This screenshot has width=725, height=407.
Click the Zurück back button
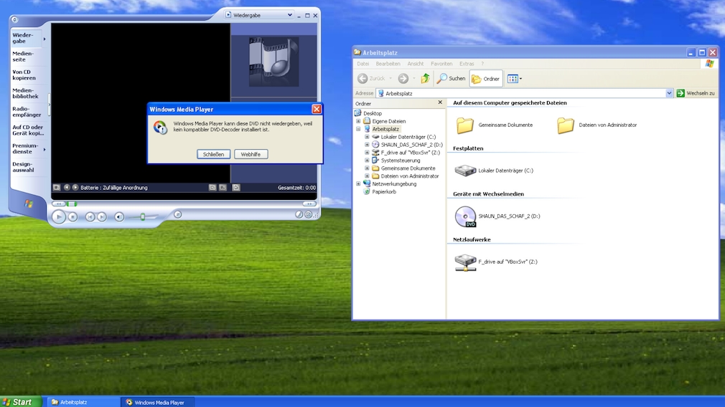point(372,78)
